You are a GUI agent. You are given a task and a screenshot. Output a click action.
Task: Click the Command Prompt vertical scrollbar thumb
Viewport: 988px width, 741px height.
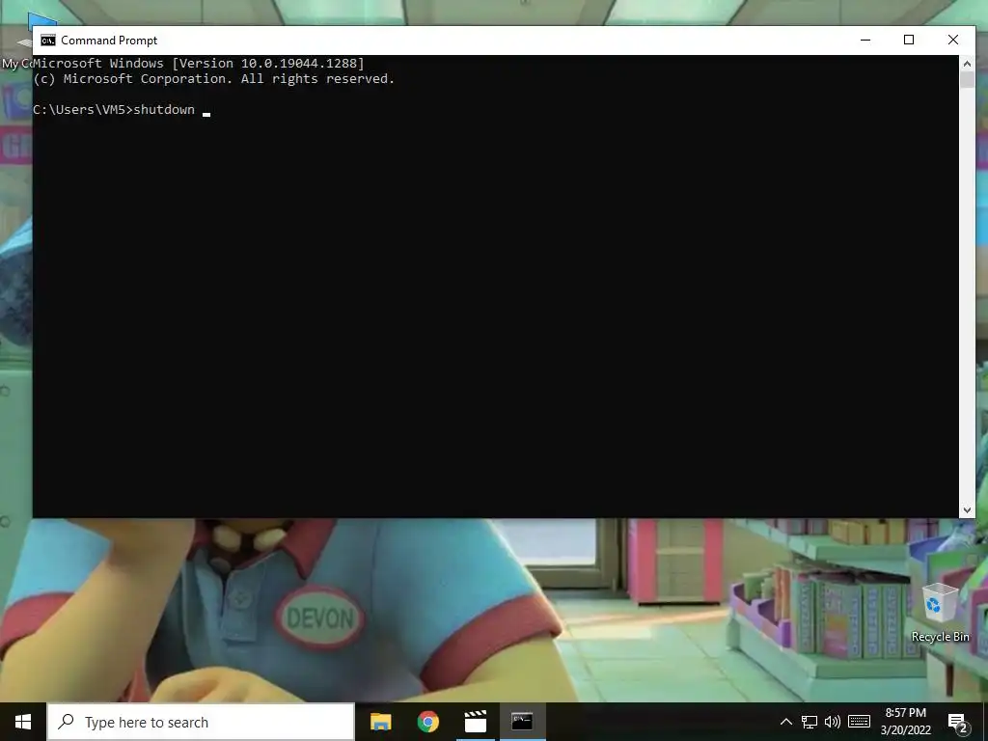967,79
